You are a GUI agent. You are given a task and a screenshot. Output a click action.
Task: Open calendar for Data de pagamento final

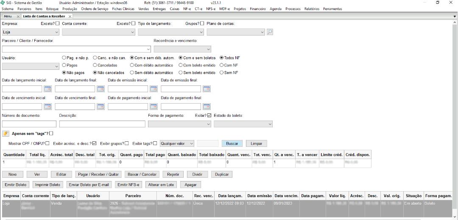pyautogui.click(x=207, y=107)
